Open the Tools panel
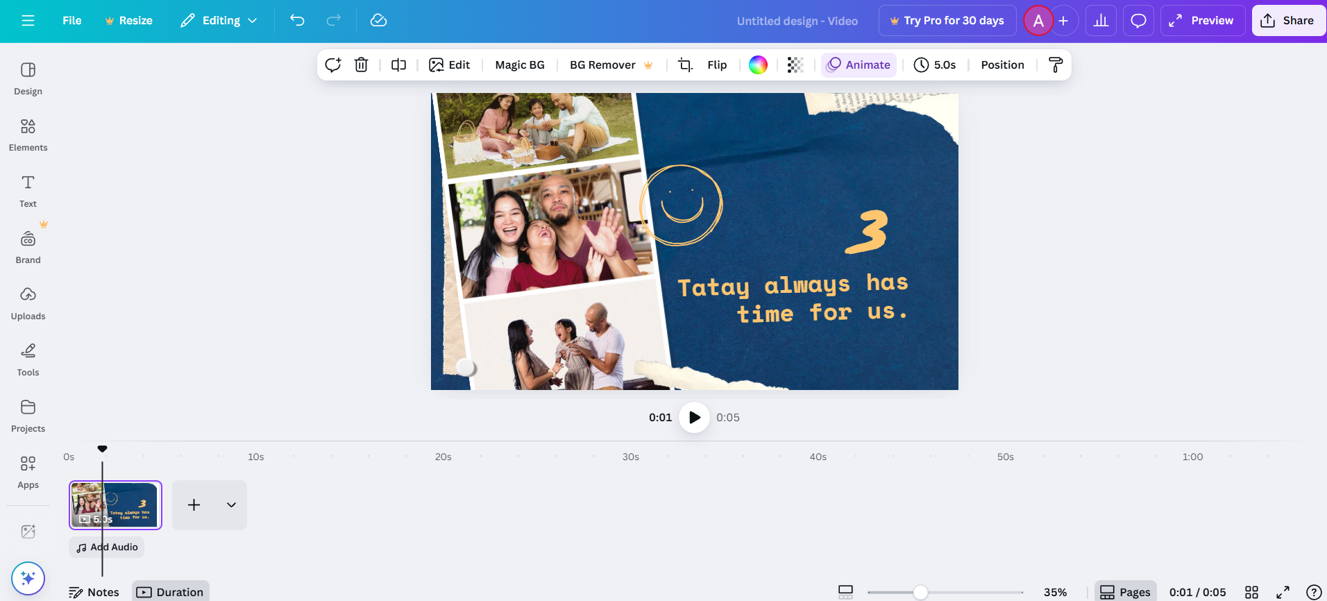Screen dimensions: 1327x601 pos(28,359)
